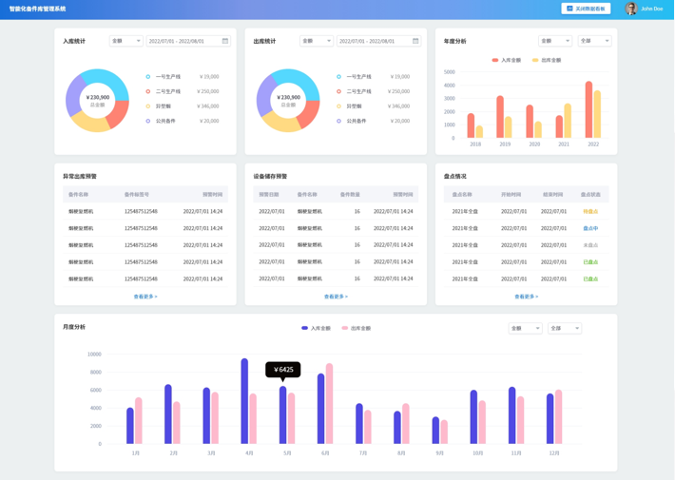
Task: Toggle 入库金额 series in 年度分析 legend
Action: click(x=507, y=60)
